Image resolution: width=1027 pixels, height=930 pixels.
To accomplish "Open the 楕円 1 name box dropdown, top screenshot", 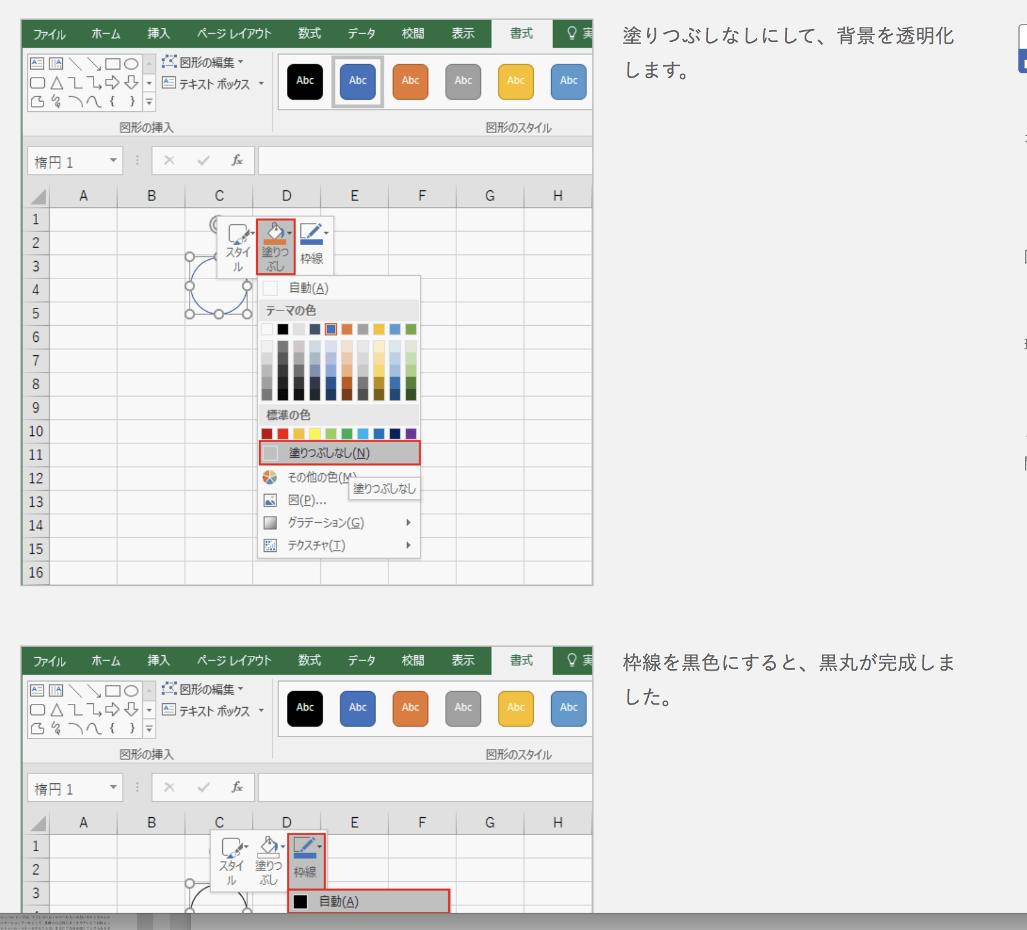I will [113, 161].
